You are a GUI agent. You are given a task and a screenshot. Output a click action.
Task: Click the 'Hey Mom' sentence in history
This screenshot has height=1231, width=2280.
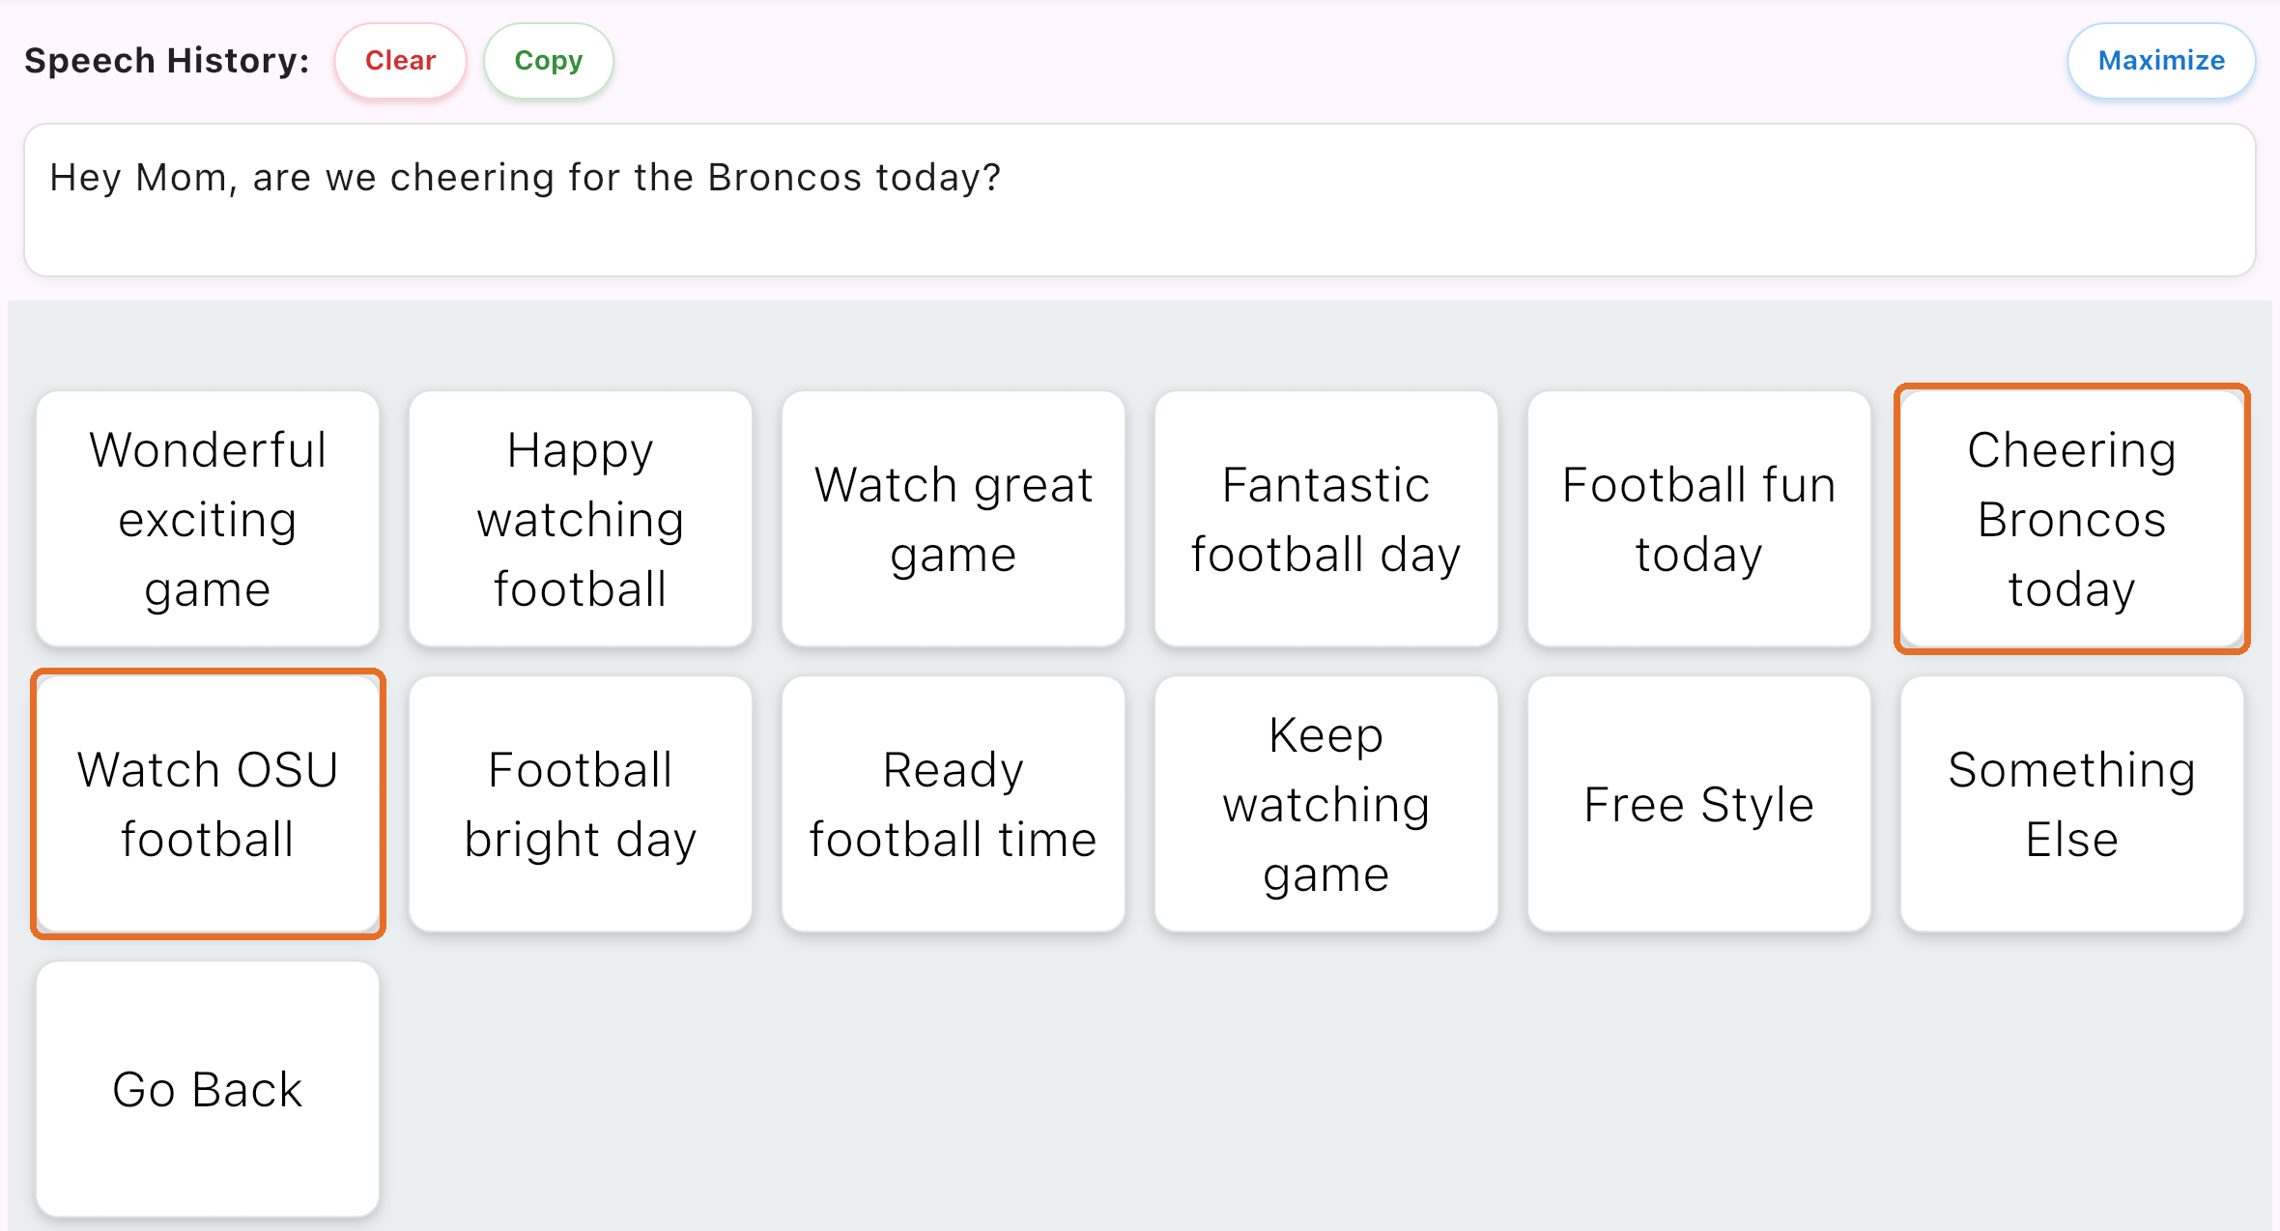526,178
